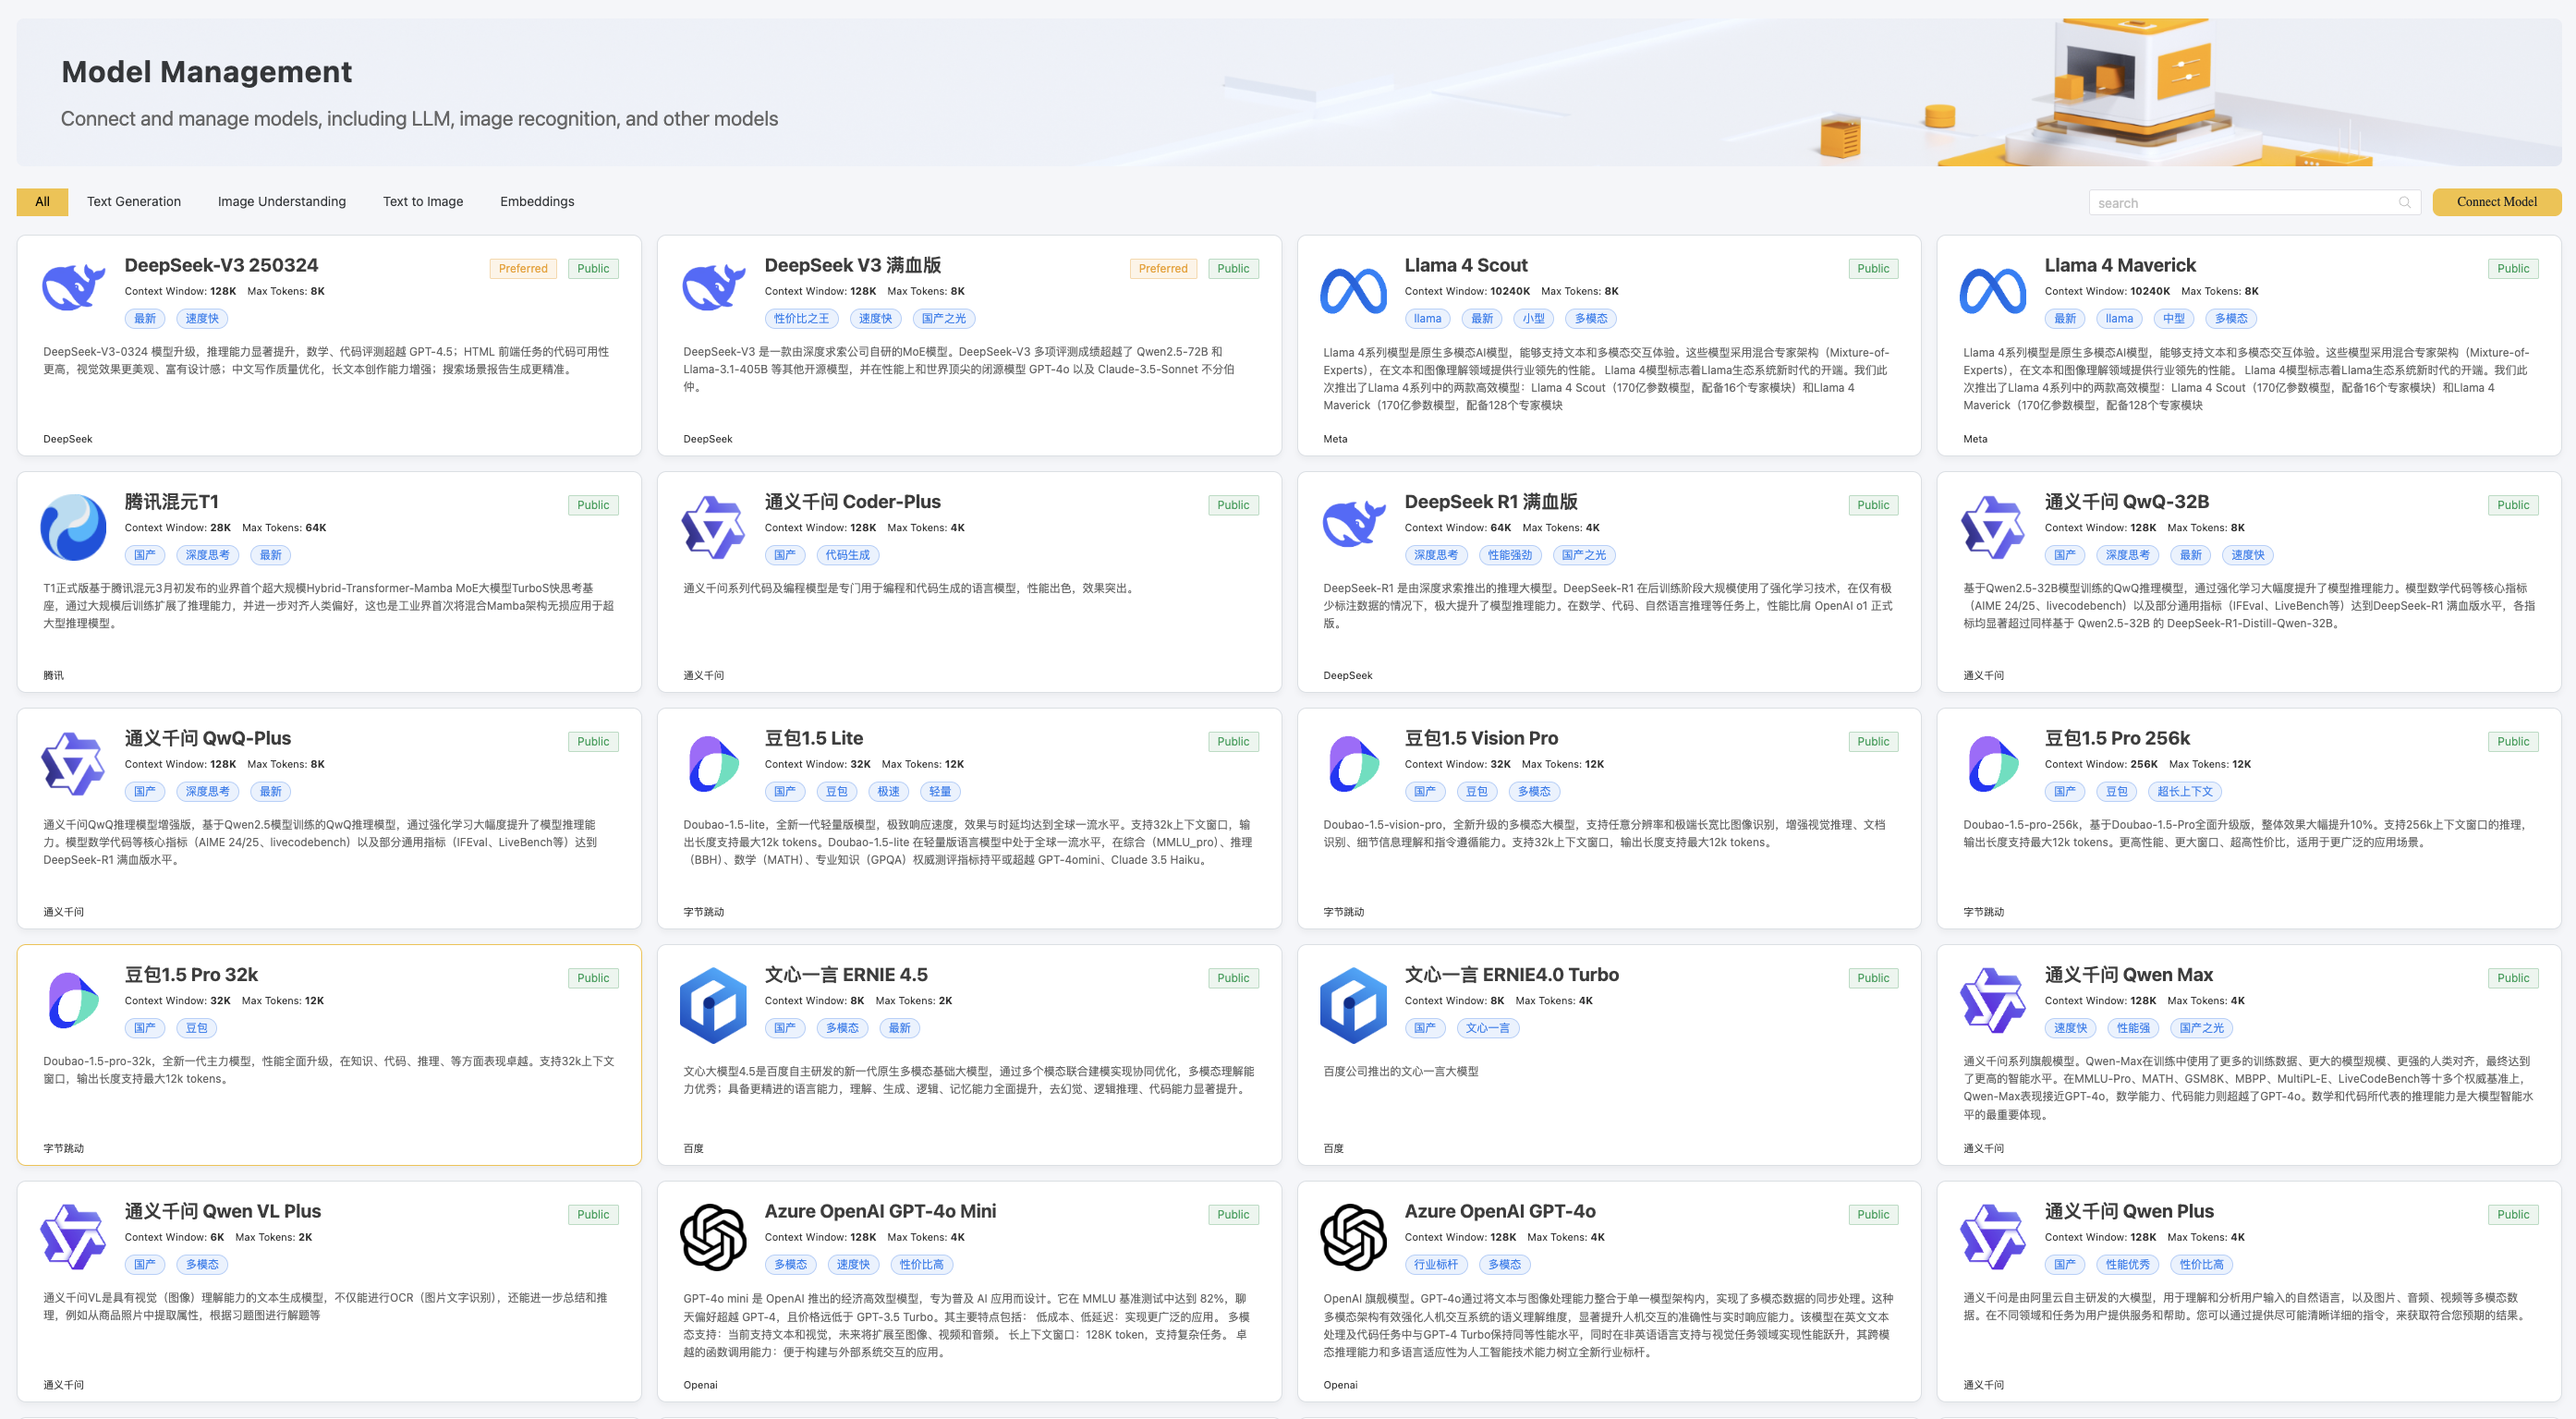Select the All filter tab
2576x1419 pixels.
click(42, 201)
